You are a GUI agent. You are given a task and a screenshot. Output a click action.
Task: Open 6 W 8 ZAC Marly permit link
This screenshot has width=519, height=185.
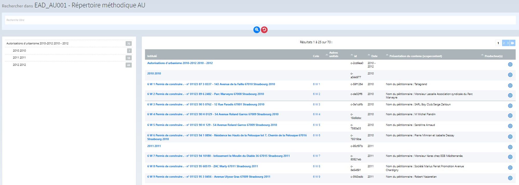(202, 166)
